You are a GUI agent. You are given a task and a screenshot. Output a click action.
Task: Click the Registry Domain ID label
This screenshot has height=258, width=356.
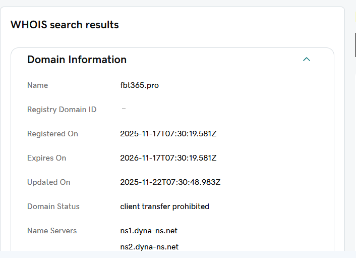pyautogui.click(x=62, y=110)
